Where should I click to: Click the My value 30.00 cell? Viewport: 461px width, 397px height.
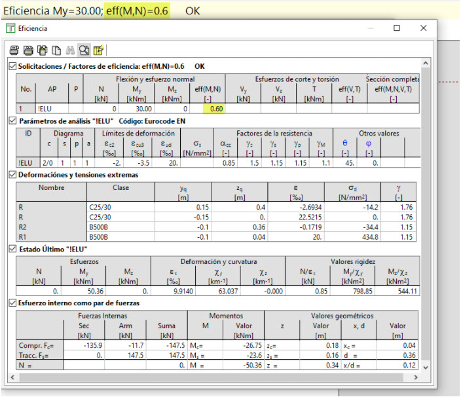pos(137,109)
